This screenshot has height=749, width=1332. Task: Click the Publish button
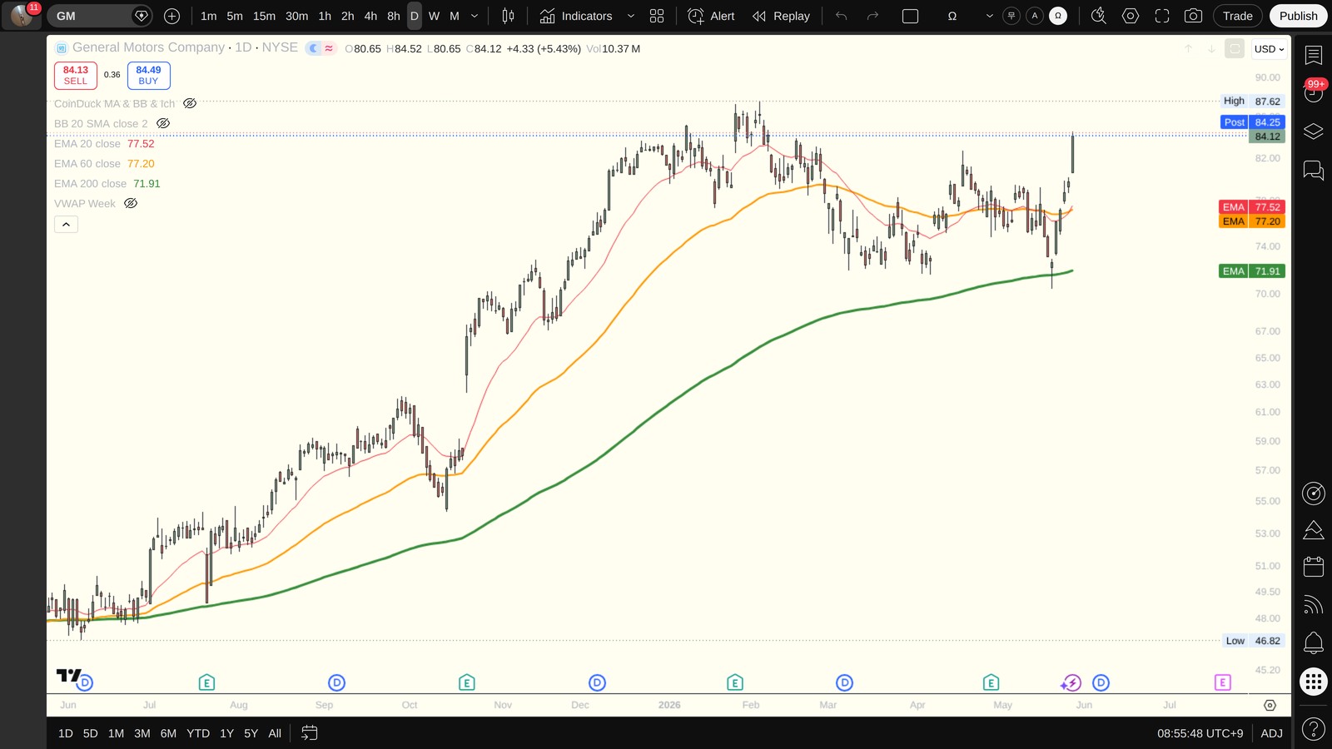click(x=1299, y=16)
